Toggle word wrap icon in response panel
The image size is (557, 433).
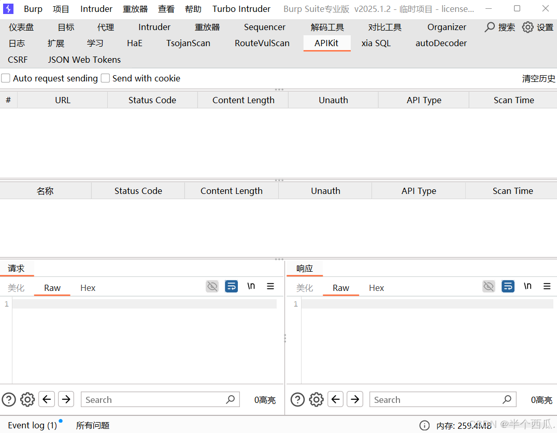point(508,286)
